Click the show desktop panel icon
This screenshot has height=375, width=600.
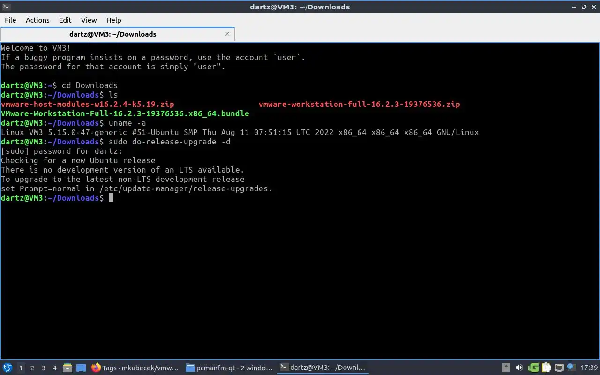81,368
